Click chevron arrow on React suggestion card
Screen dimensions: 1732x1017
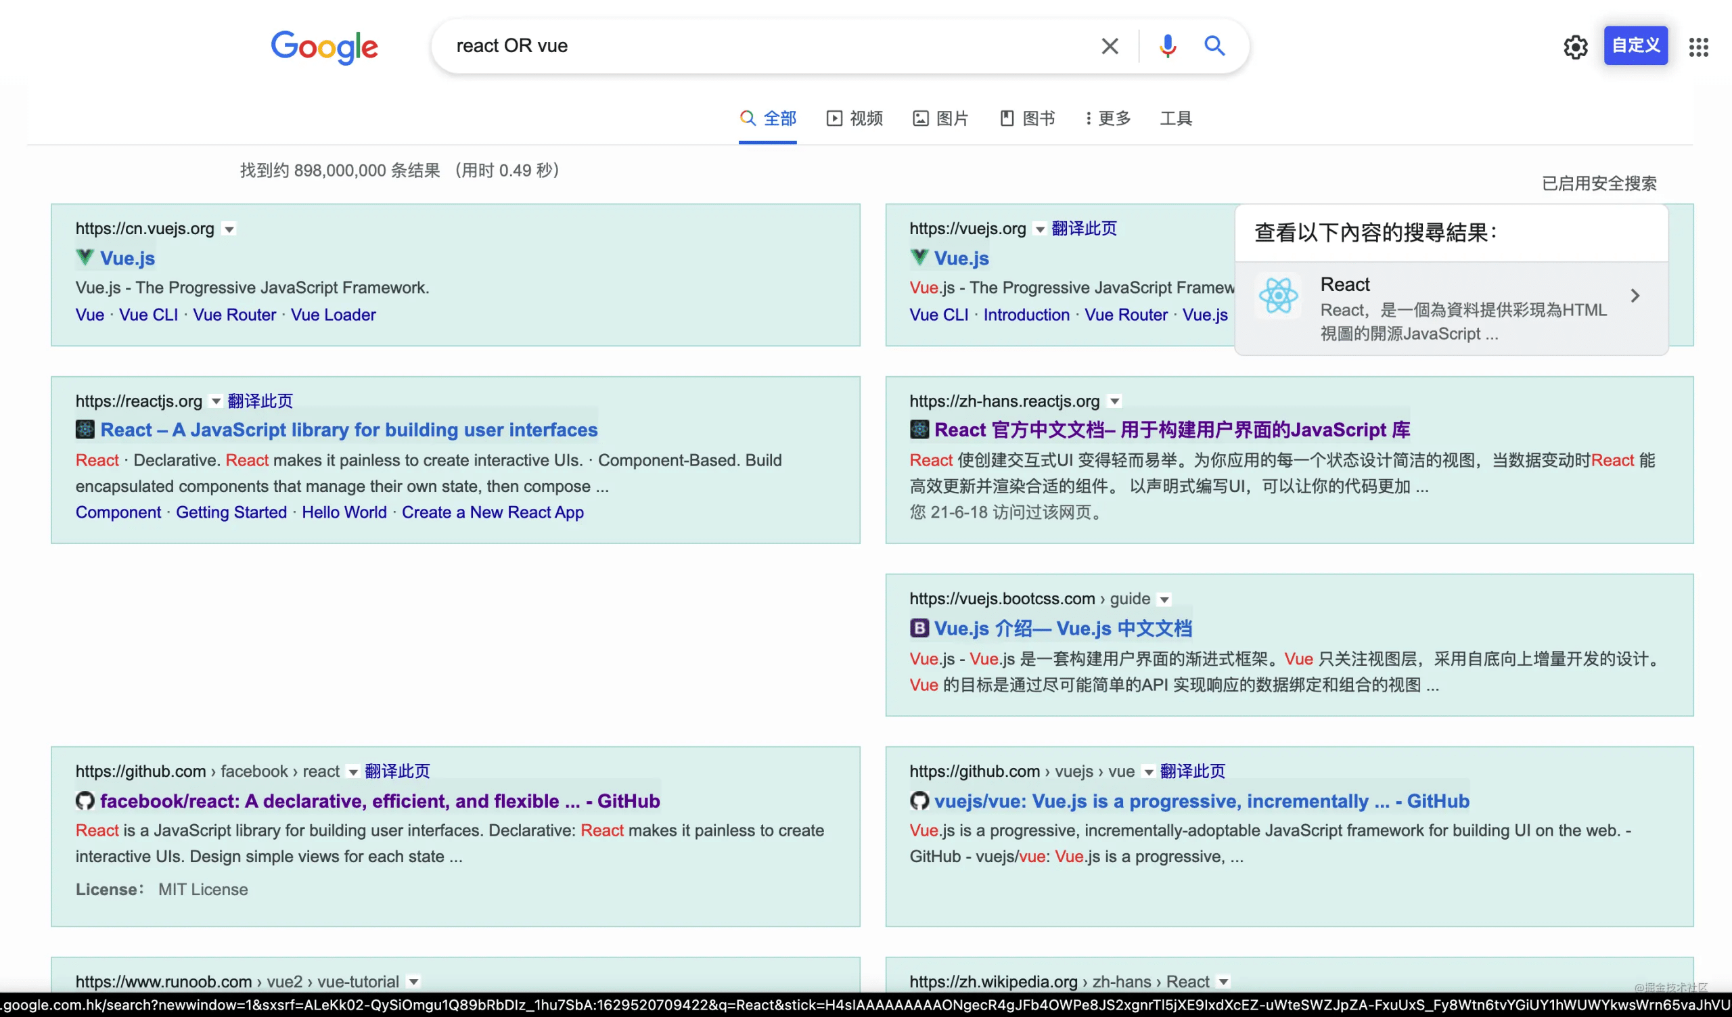coord(1635,296)
